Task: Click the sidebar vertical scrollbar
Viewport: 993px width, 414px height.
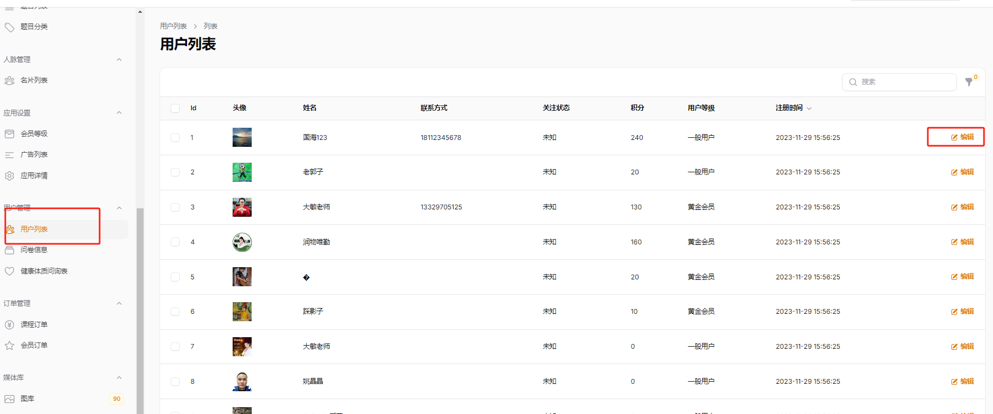Action: pos(140,307)
